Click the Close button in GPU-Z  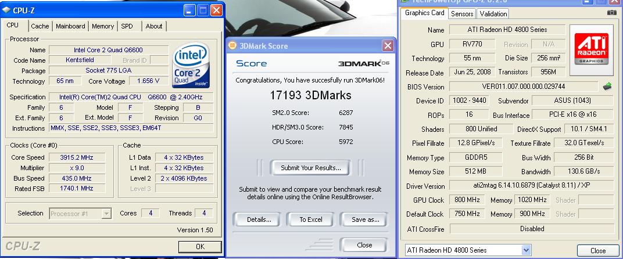597,251
